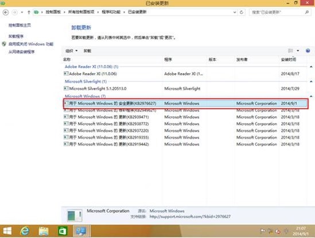This screenshot has height=238, width=315.
Task: Click the Adobe Reader XI group header
Action: [92, 67]
